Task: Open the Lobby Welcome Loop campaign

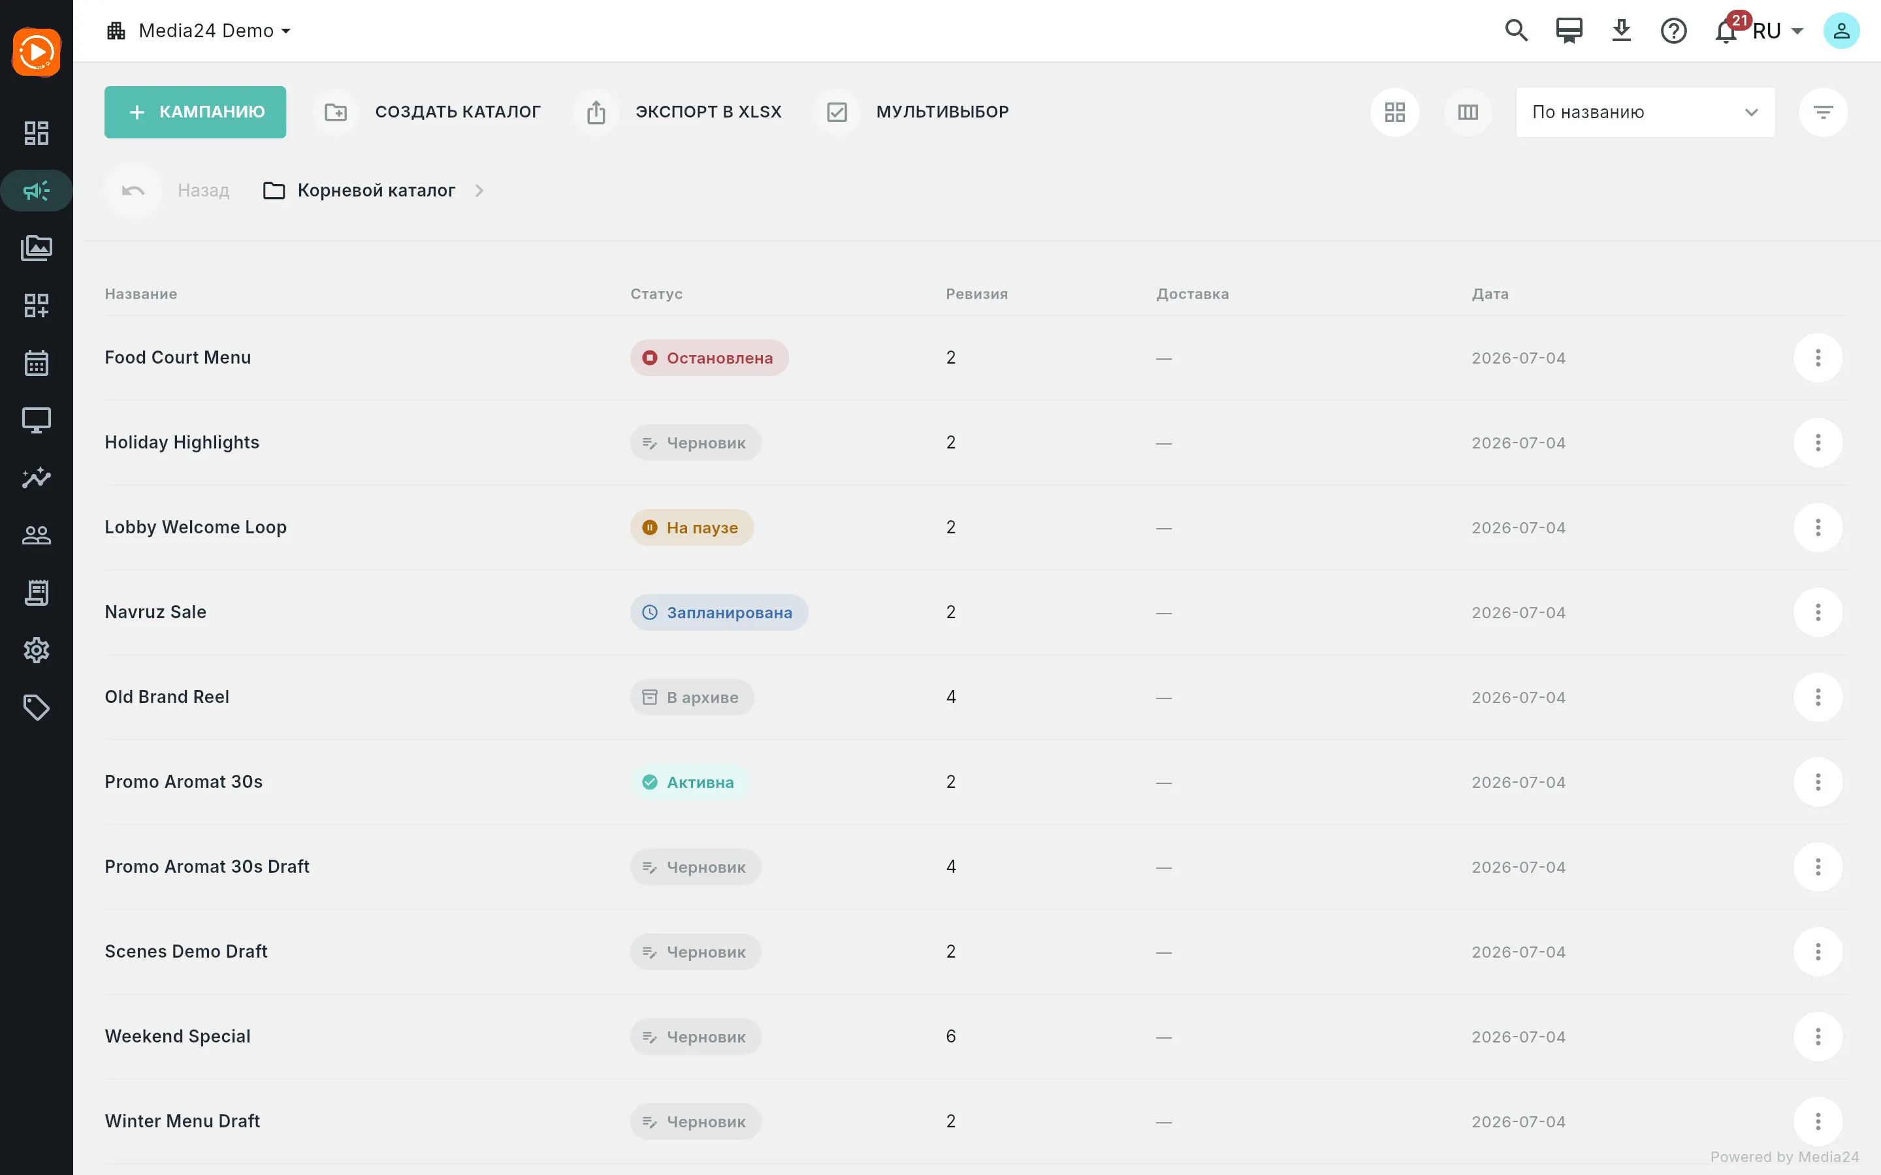Action: (x=196, y=527)
